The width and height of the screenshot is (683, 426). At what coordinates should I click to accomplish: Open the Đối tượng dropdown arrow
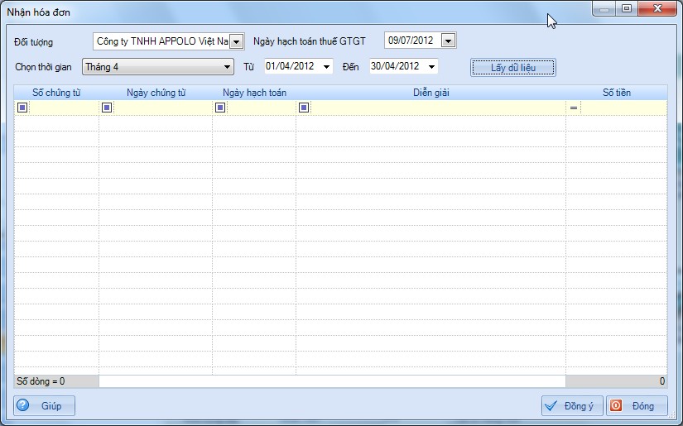click(236, 42)
